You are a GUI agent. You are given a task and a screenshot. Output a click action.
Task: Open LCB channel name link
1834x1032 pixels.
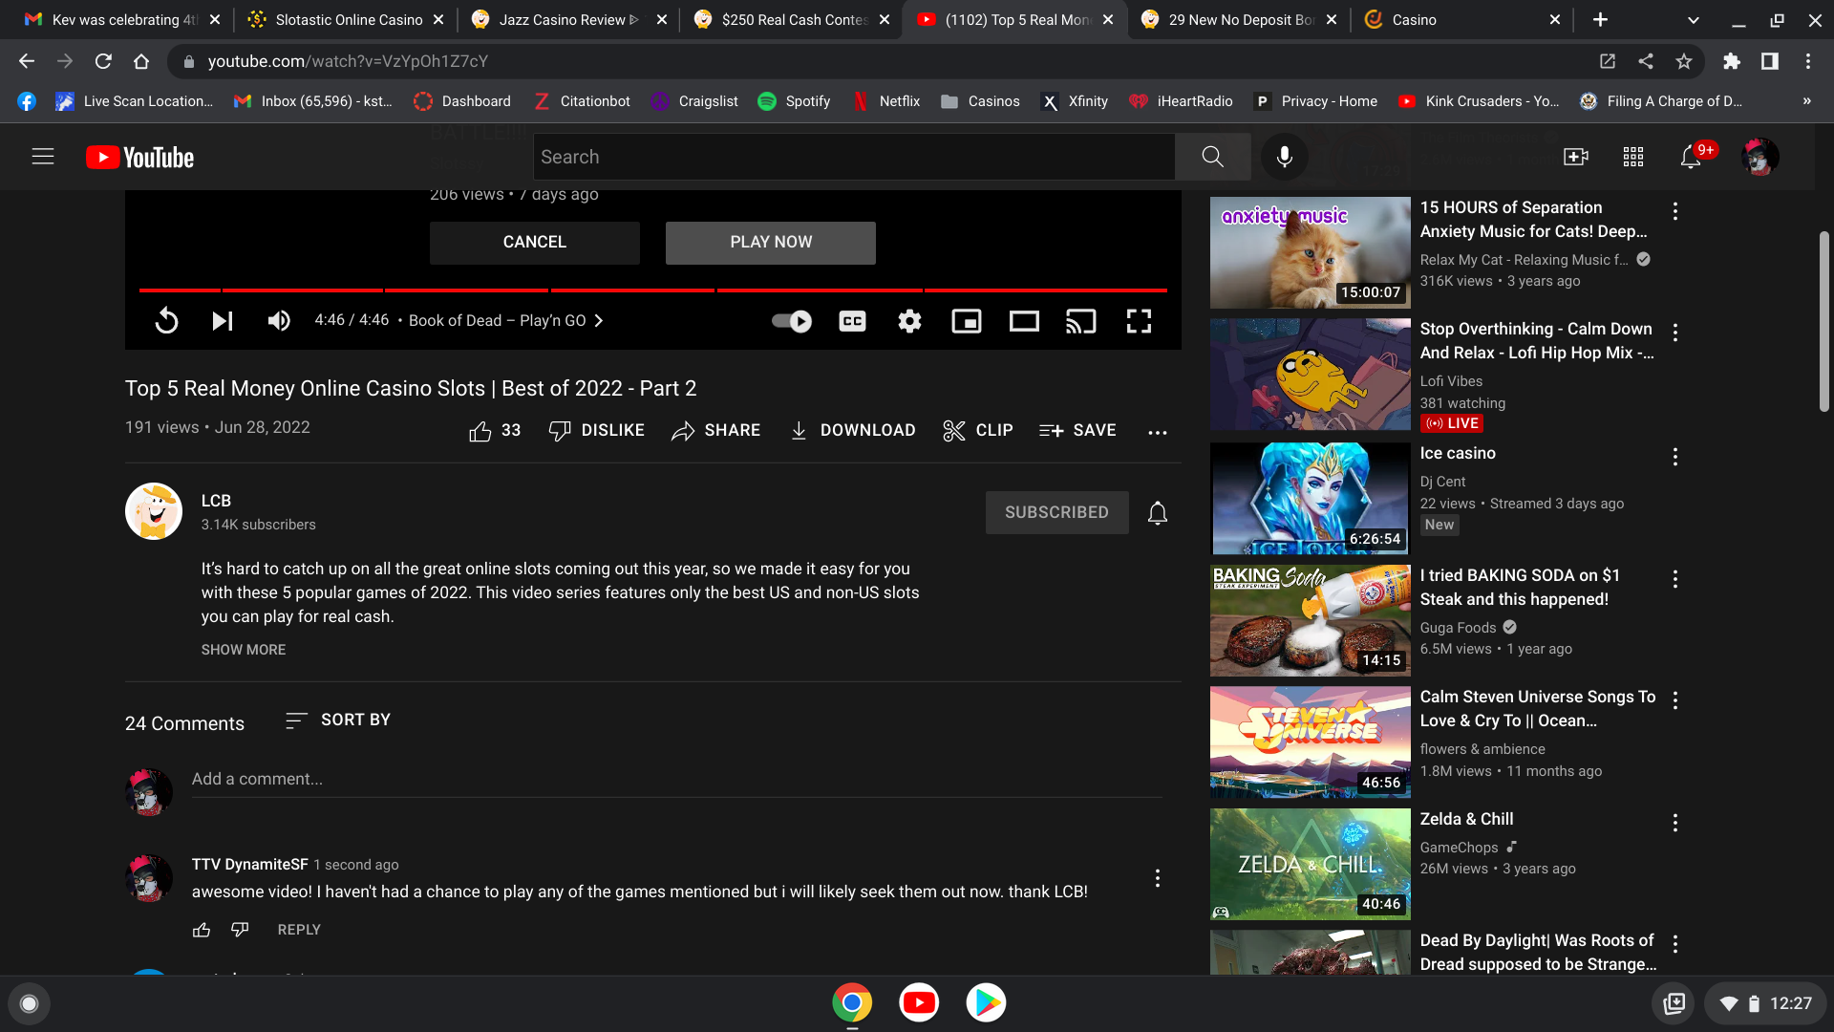216,501
